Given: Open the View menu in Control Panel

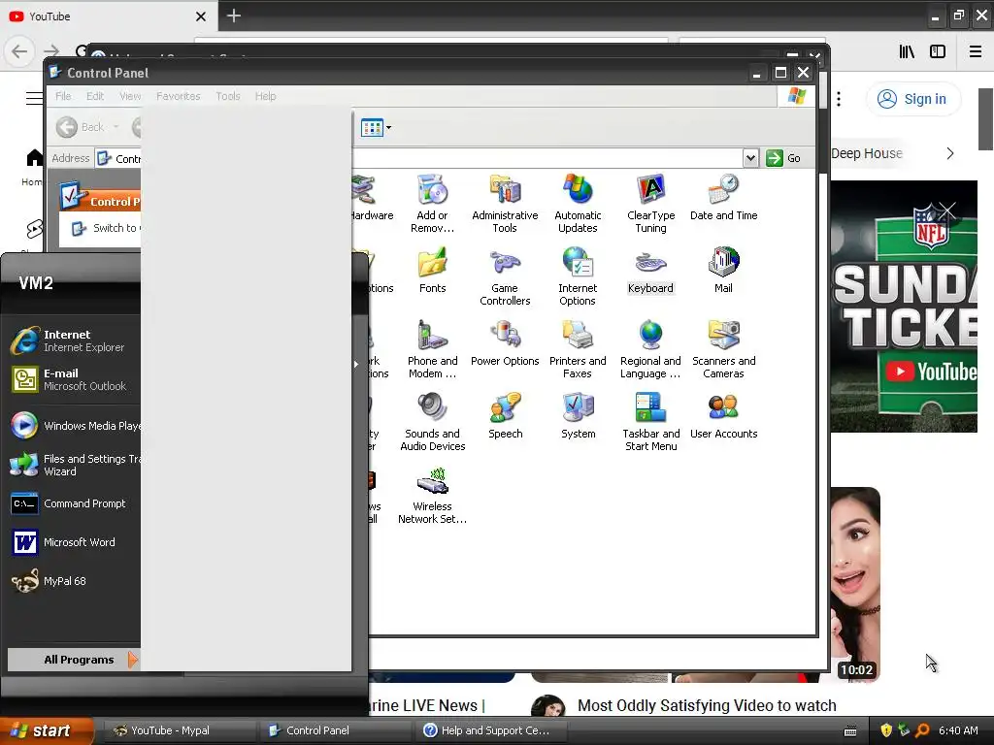Looking at the screenshot, I should coord(130,96).
